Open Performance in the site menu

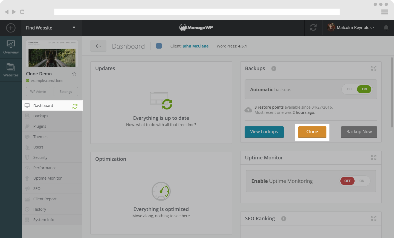coord(52,168)
